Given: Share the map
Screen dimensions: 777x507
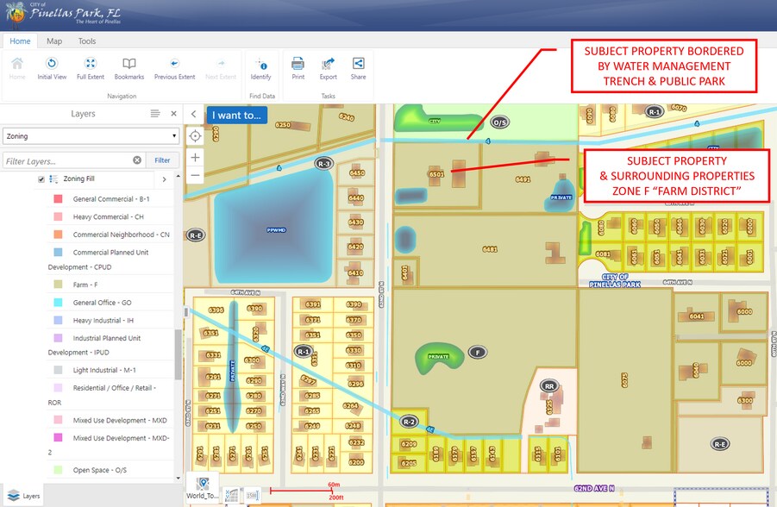Looking at the screenshot, I should [358, 68].
